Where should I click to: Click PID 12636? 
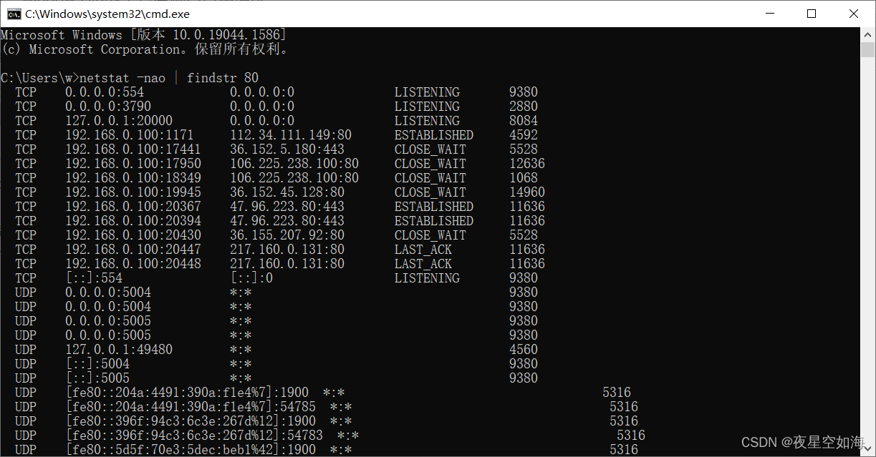(x=527, y=164)
